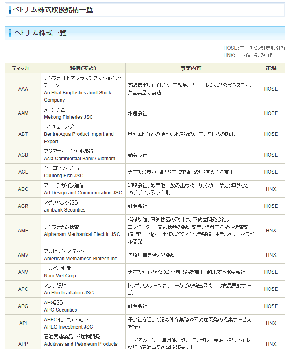The height and width of the screenshot is (349, 294).
Task: Select the API ticker cell
Action: pos(23,323)
